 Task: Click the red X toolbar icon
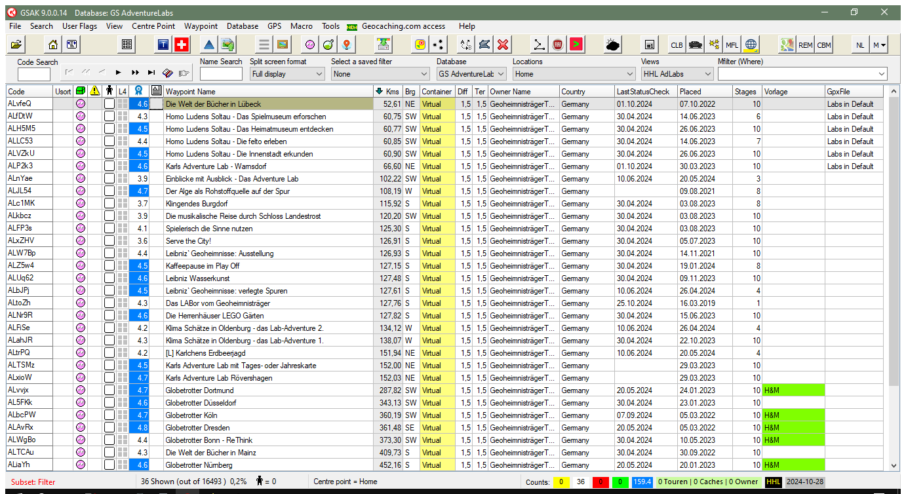503,45
